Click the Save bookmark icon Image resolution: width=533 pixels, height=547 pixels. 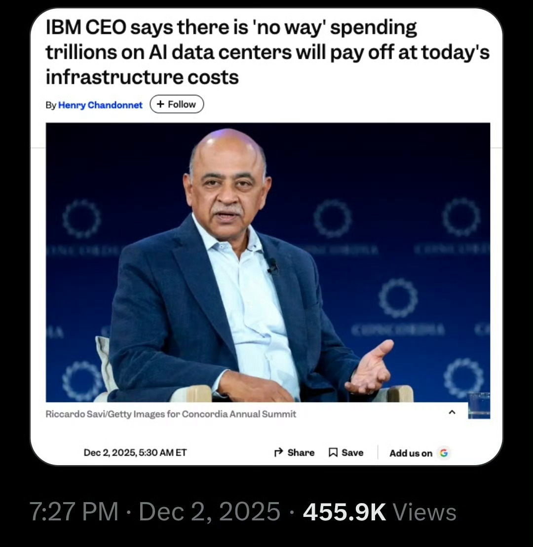click(x=333, y=452)
